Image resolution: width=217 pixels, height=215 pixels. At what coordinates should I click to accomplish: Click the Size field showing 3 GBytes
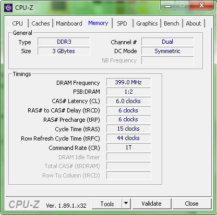pyautogui.click(x=64, y=51)
